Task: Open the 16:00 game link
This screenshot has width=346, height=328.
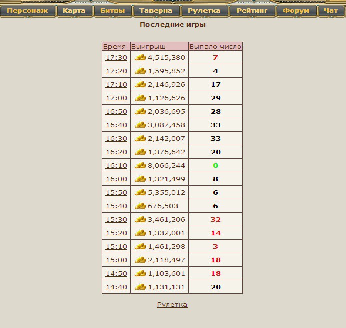Action: click(x=116, y=179)
